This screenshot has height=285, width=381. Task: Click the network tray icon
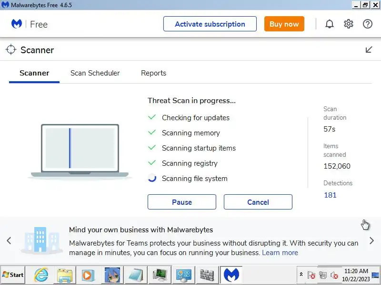coord(323,275)
